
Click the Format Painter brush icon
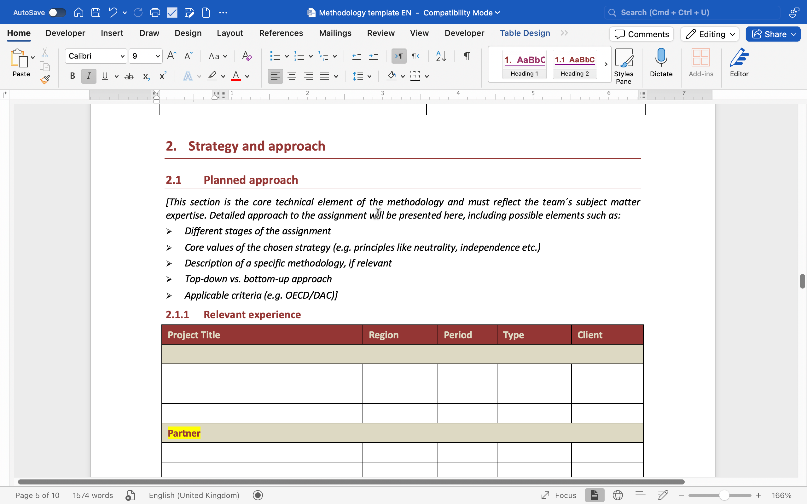coord(45,79)
